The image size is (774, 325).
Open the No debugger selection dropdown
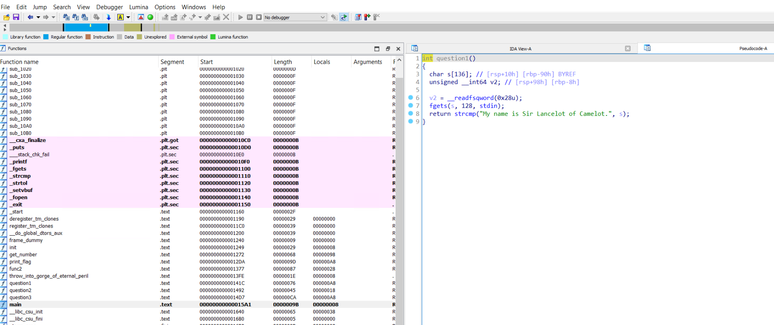click(x=295, y=17)
